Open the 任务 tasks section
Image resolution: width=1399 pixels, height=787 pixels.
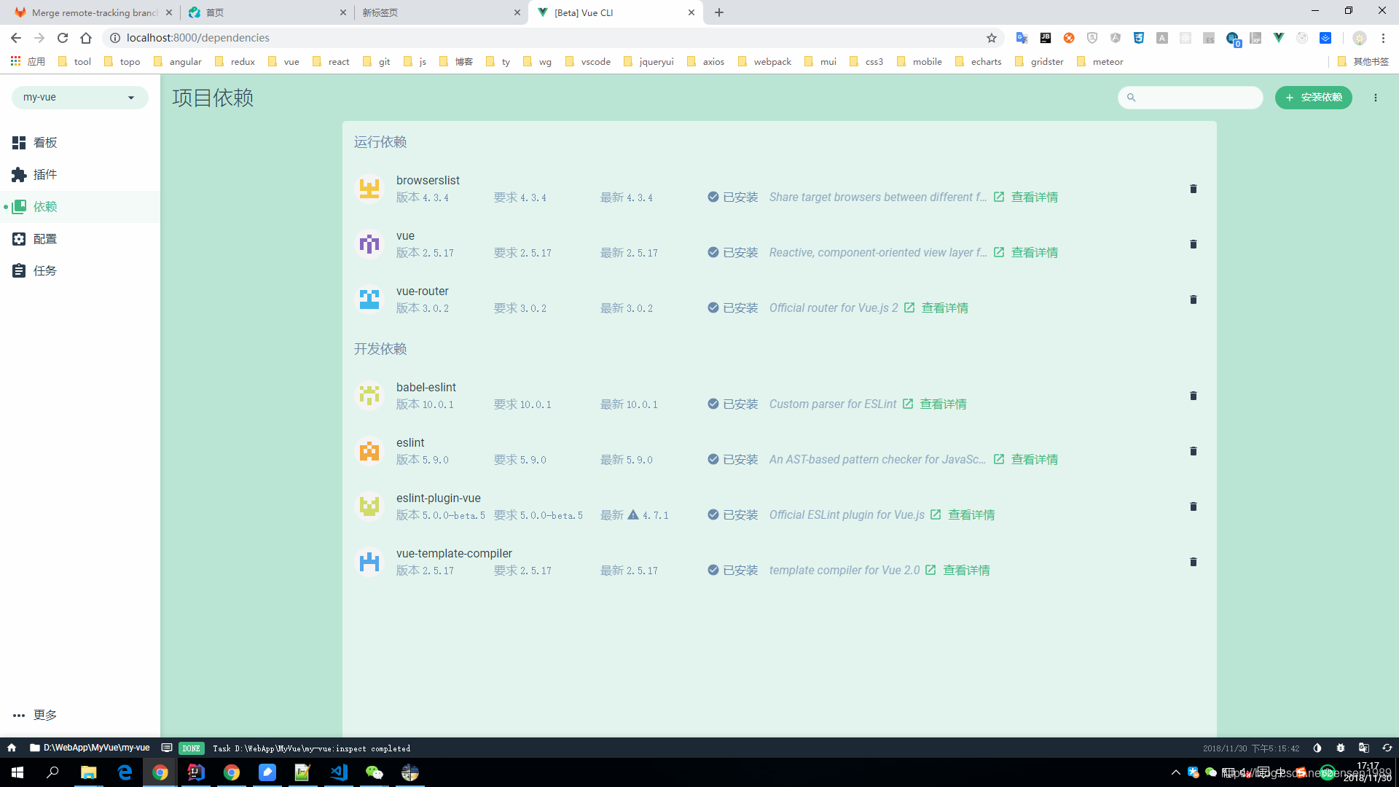[x=80, y=271]
